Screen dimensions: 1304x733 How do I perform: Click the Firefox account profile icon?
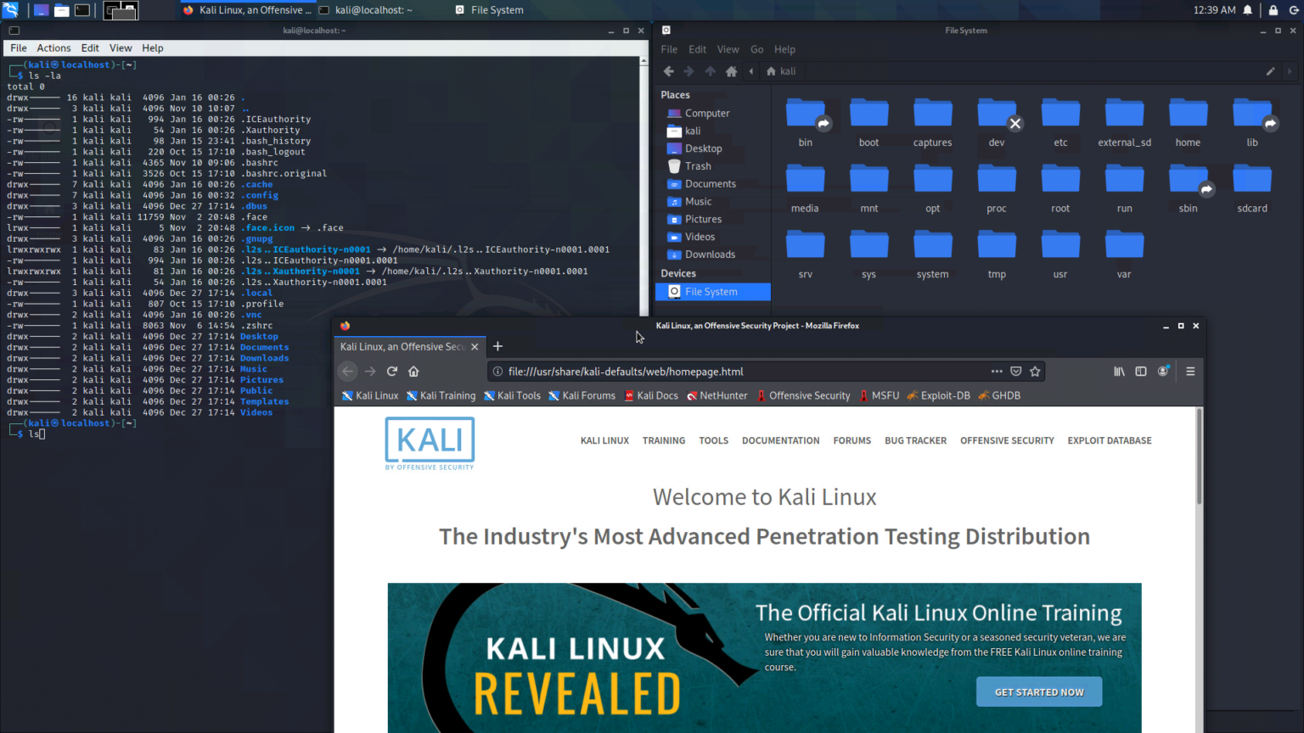click(x=1163, y=371)
